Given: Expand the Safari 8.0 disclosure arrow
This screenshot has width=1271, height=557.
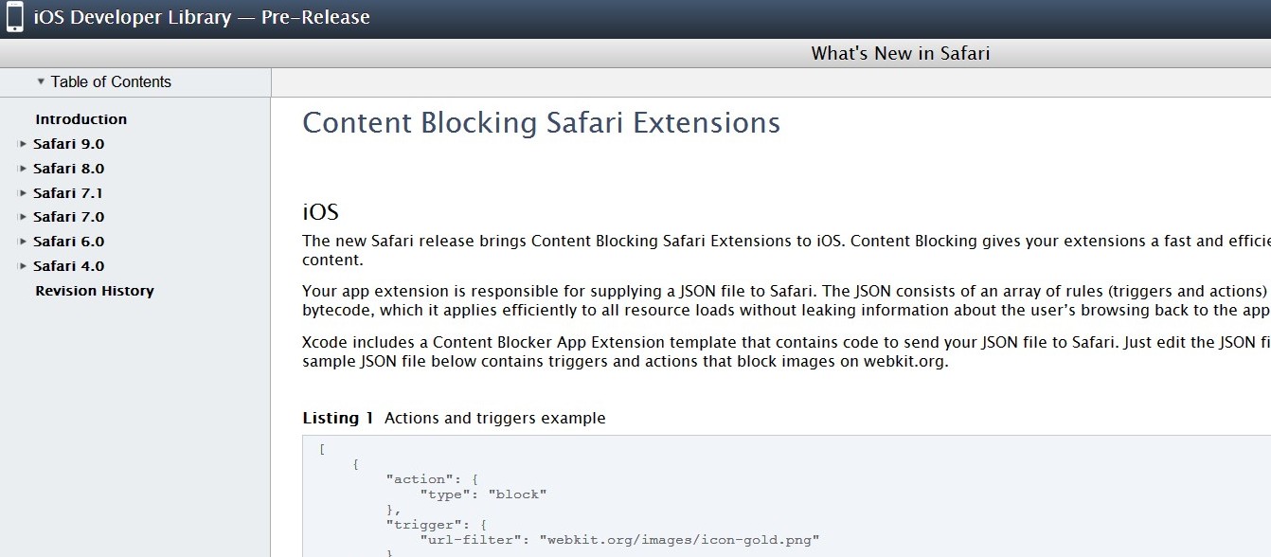Looking at the screenshot, I should (x=23, y=169).
